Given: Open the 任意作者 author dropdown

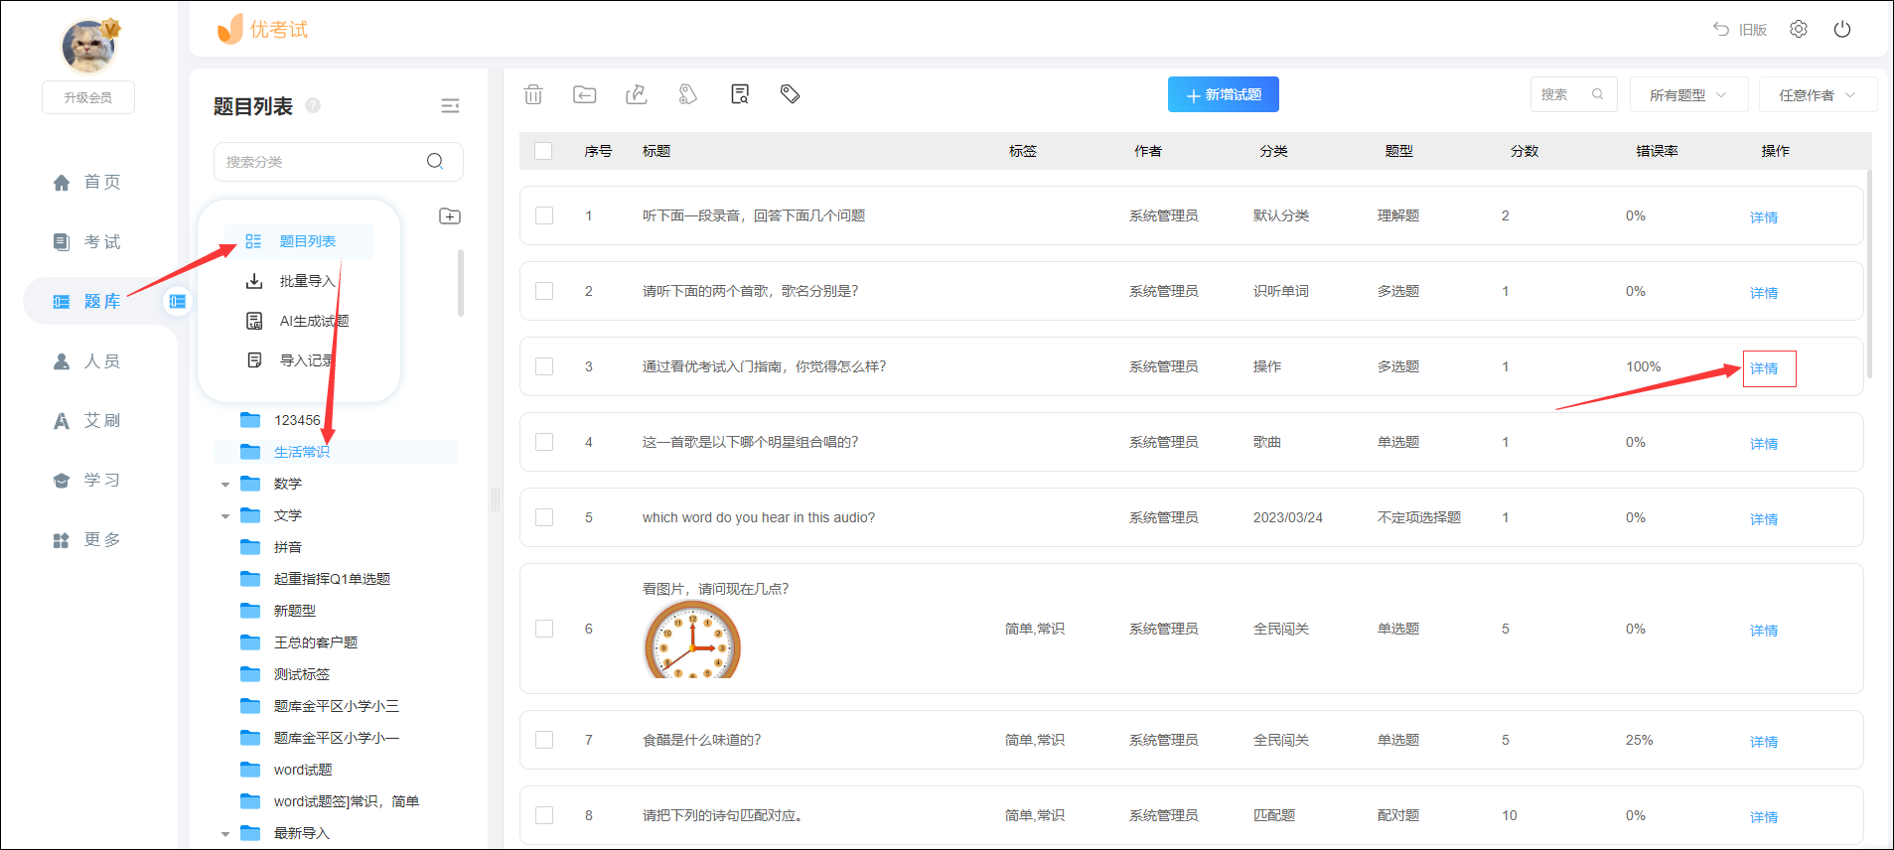Looking at the screenshot, I should pyautogui.click(x=1817, y=95).
